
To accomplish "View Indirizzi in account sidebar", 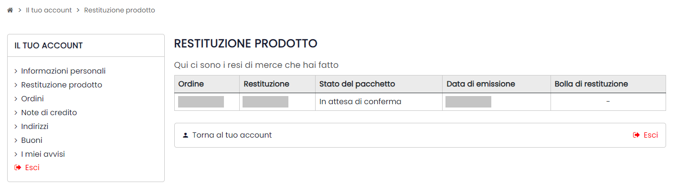I will (35, 127).
